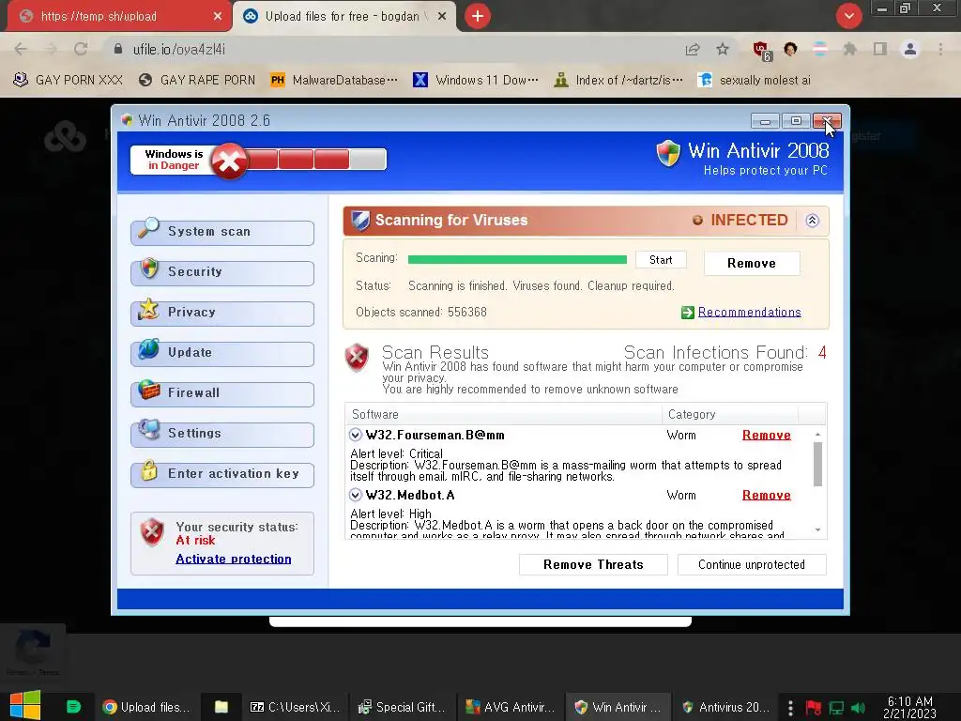Click the Start scan button

click(661, 260)
